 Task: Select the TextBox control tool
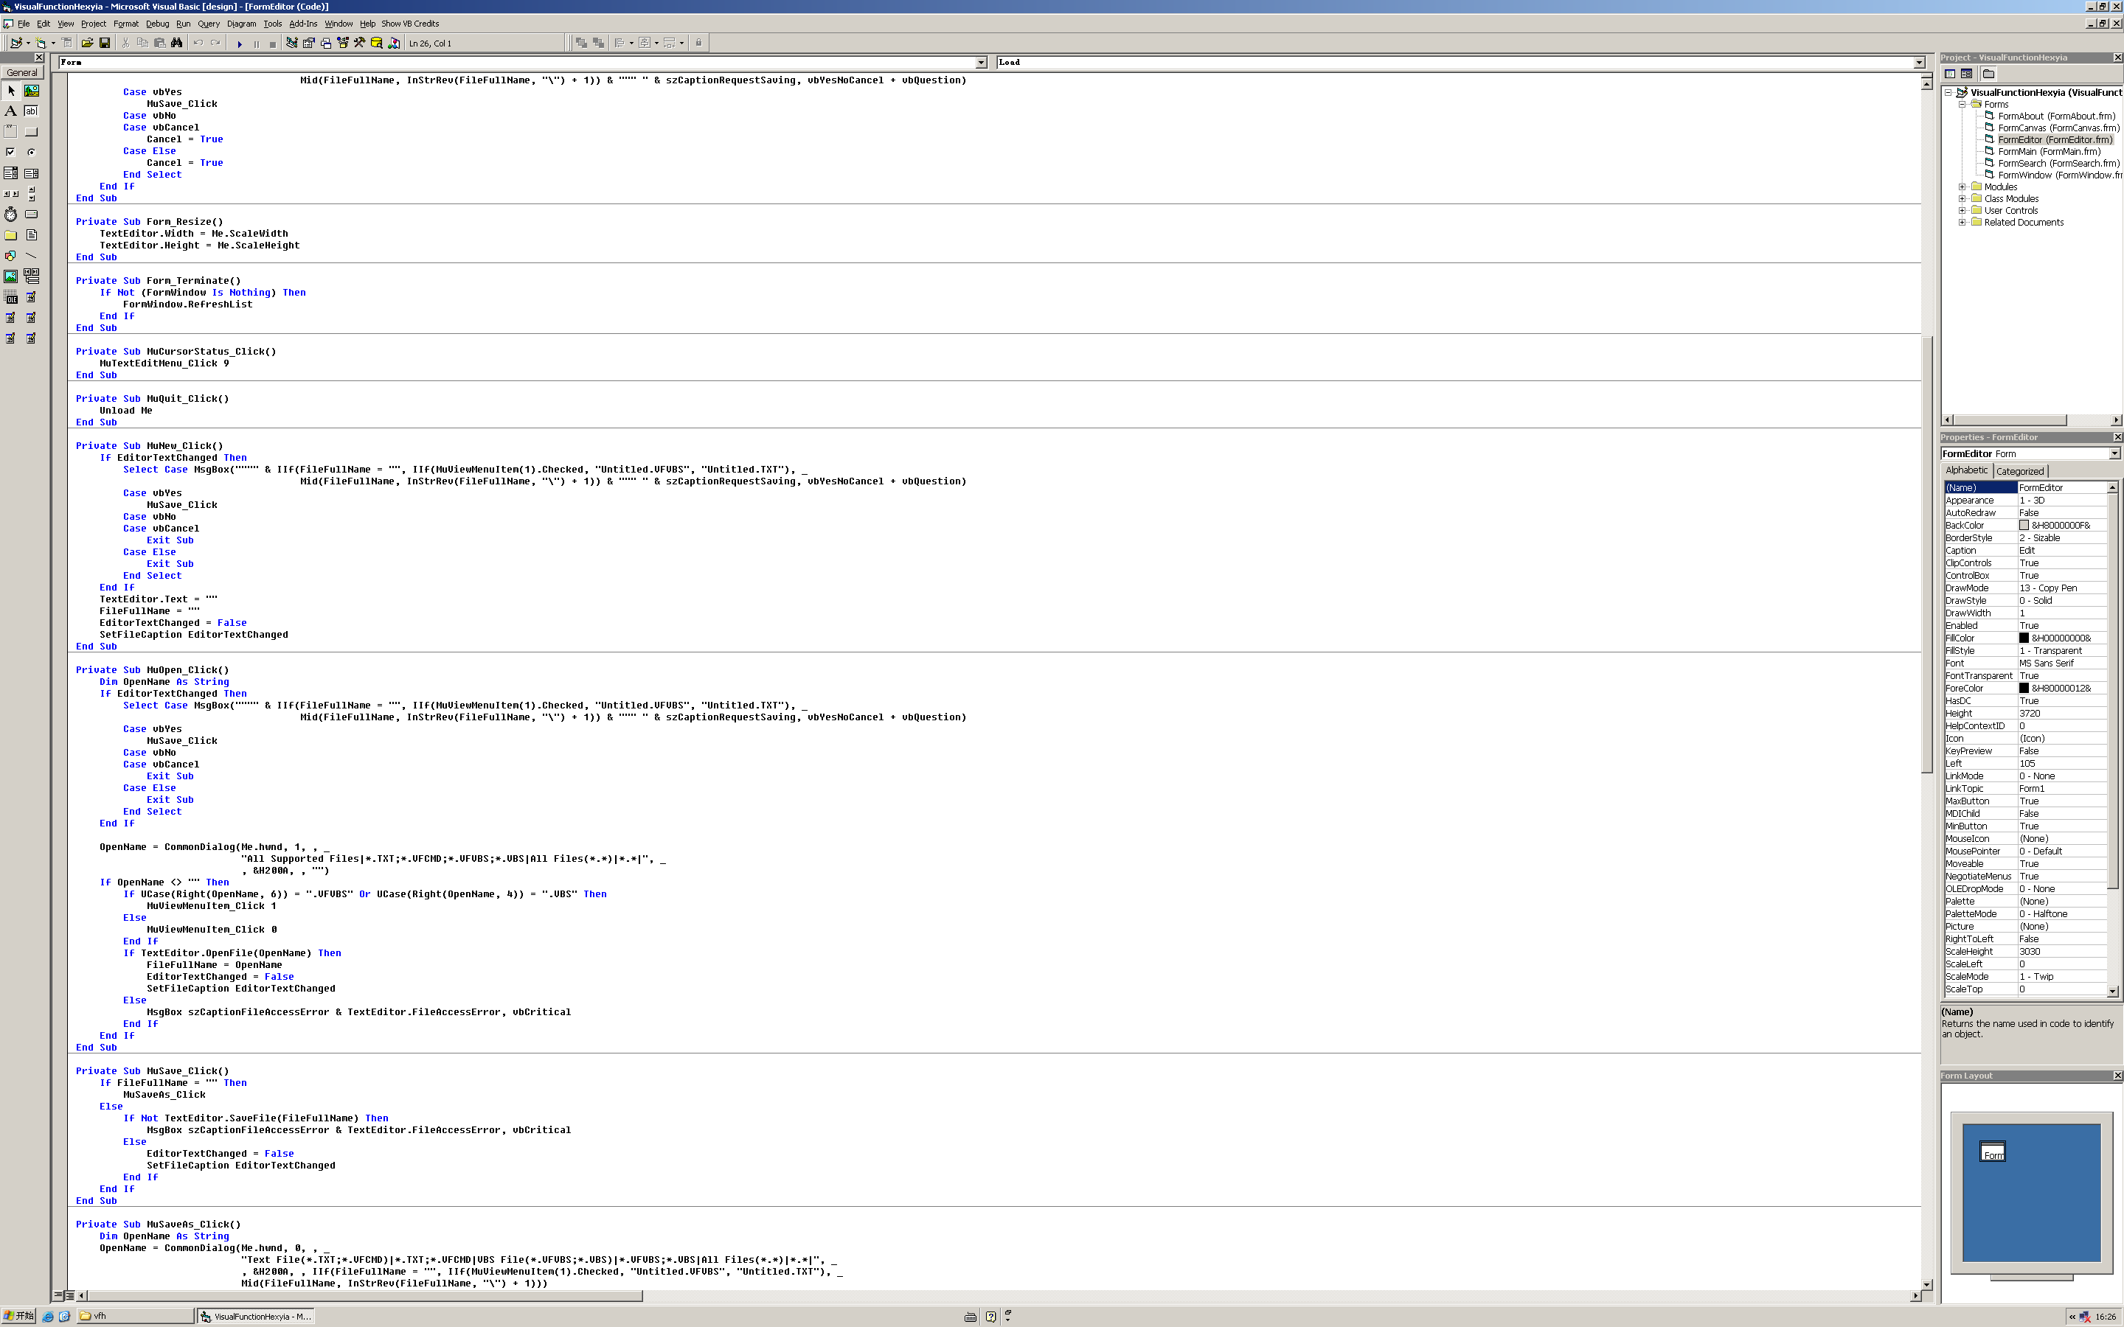(x=32, y=111)
